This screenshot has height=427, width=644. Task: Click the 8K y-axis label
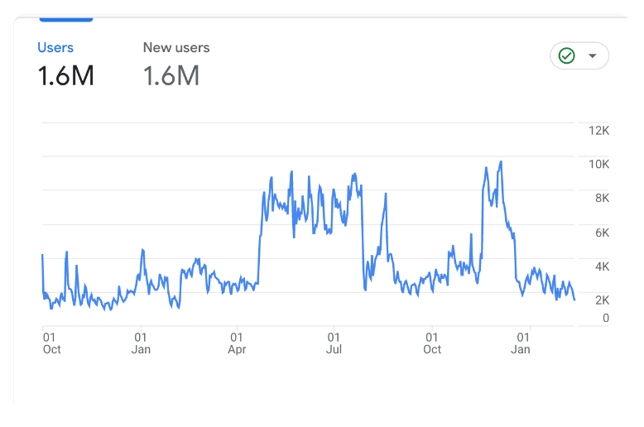[602, 199]
